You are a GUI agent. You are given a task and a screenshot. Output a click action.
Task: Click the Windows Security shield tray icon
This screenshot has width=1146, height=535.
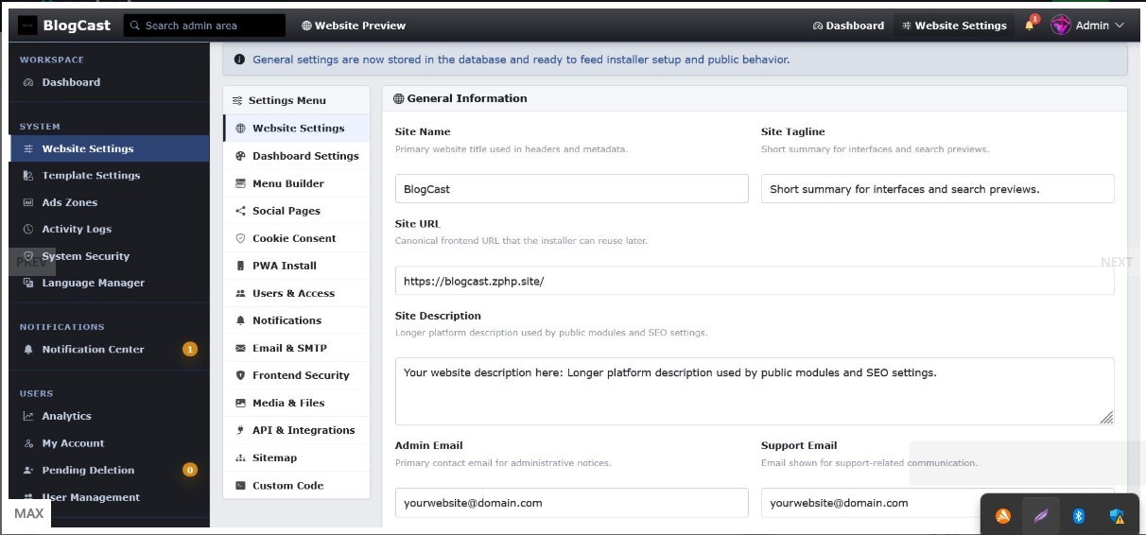click(x=1117, y=516)
